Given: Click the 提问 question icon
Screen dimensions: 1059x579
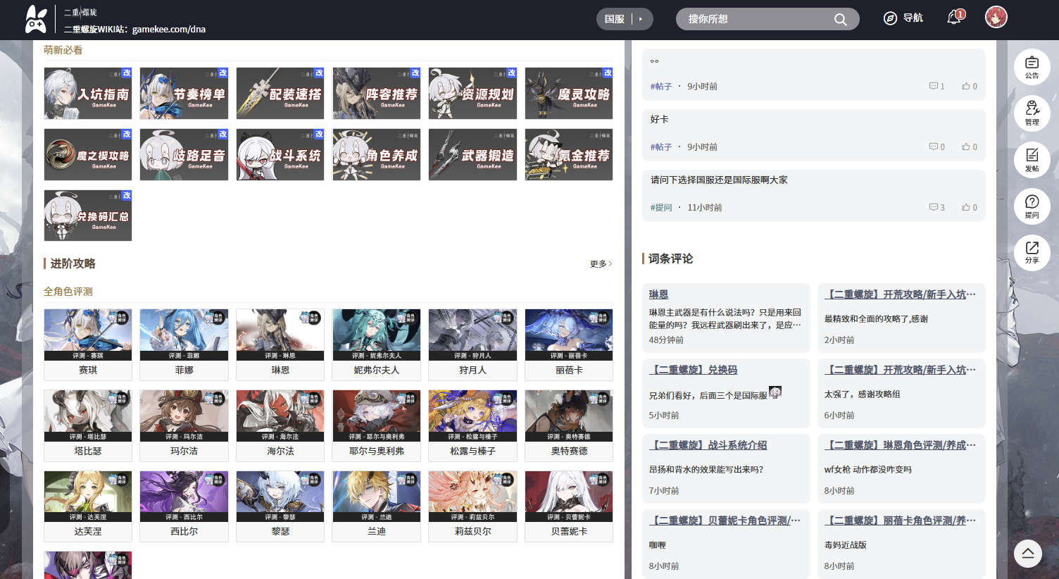Looking at the screenshot, I should (1032, 206).
